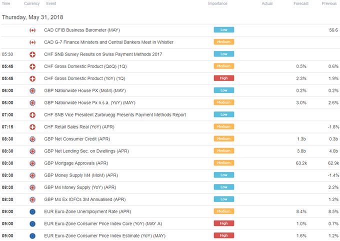340x241 pixels.
Task: Click UK flag beside Net Lending Sec. on Dwellings
Action: click(x=32, y=151)
